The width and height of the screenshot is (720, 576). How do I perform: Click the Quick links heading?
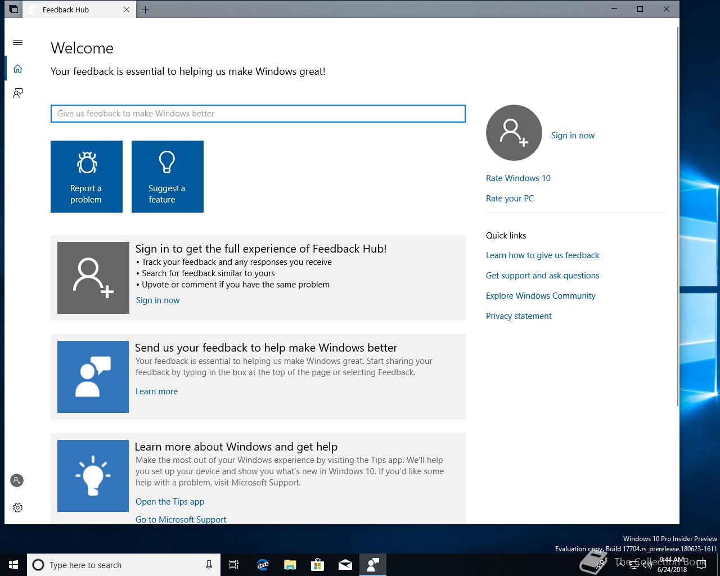pyautogui.click(x=506, y=236)
